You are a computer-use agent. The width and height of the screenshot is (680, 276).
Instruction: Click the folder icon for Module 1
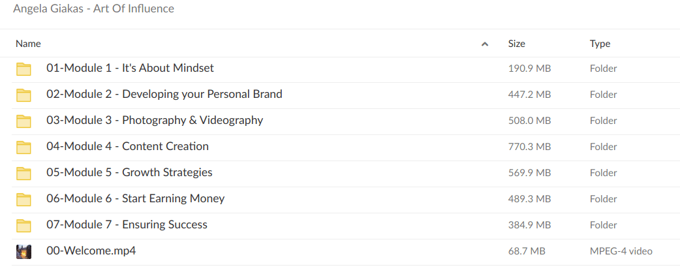24,69
